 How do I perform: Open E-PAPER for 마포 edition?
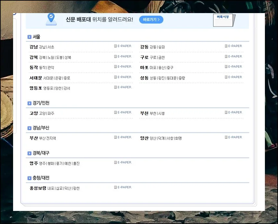coord(233,67)
